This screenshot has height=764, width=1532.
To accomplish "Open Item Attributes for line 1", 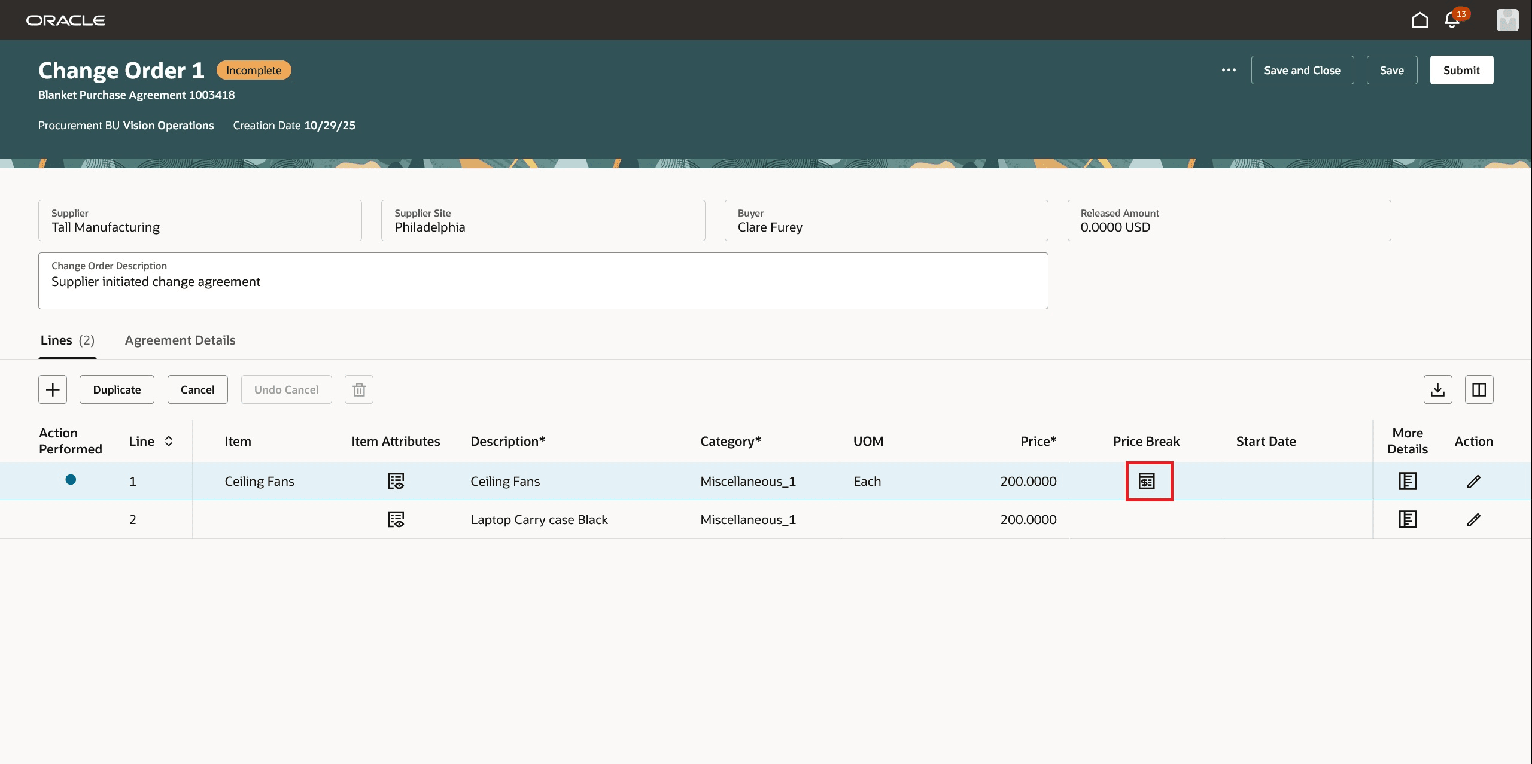I will coord(396,481).
